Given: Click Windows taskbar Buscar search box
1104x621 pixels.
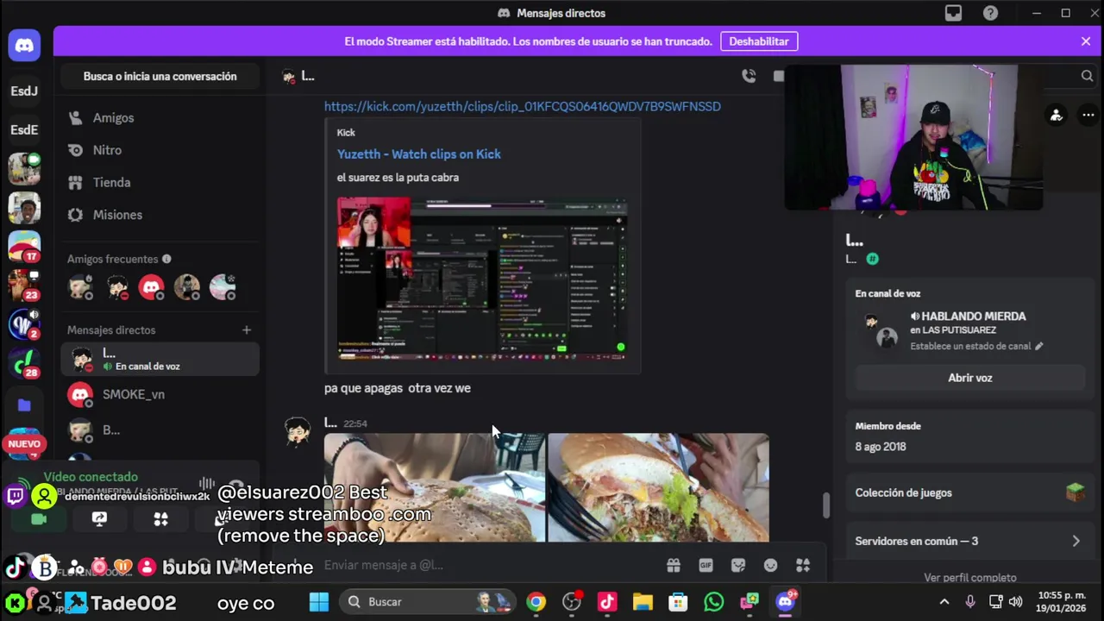Looking at the screenshot, I should (x=427, y=602).
